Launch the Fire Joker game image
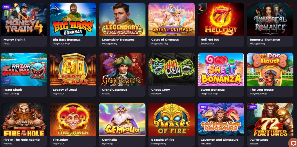 pos(73,119)
